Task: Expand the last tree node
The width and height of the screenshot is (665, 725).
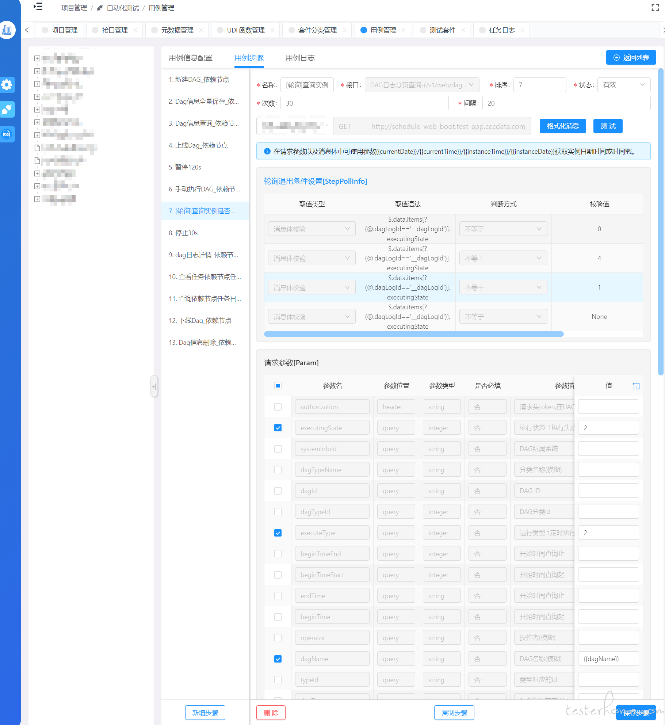Action: tap(37, 199)
